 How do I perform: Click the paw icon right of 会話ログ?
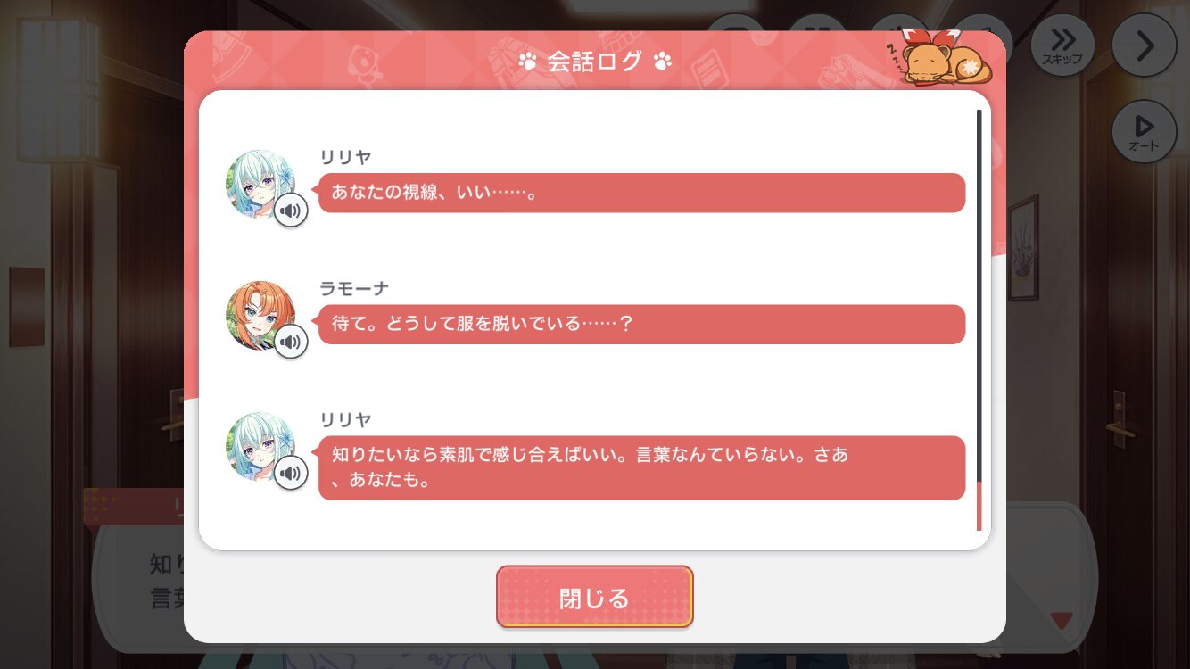pyautogui.click(x=663, y=62)
